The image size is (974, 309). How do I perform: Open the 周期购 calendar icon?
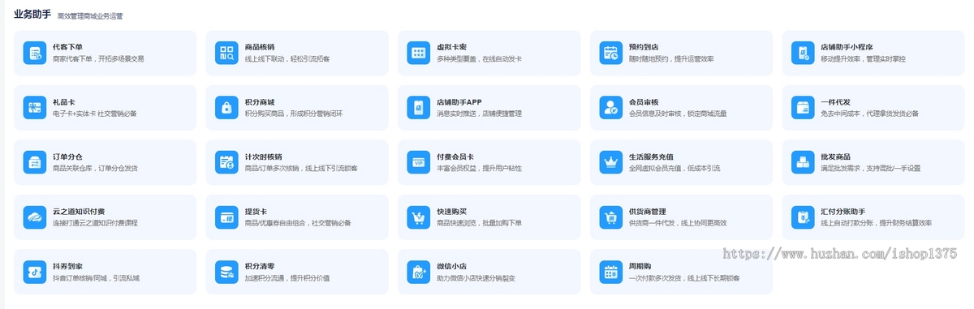click(610, 272)
